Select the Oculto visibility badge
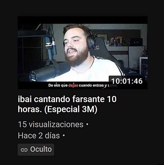Viewport: 164px width, 165px height. 36,150
